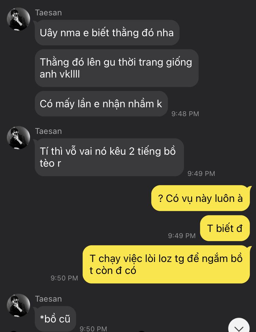Open Taesan's avatar beside first message
The width and height of the screenshot is (256, 332).
[x=18, y=19]
